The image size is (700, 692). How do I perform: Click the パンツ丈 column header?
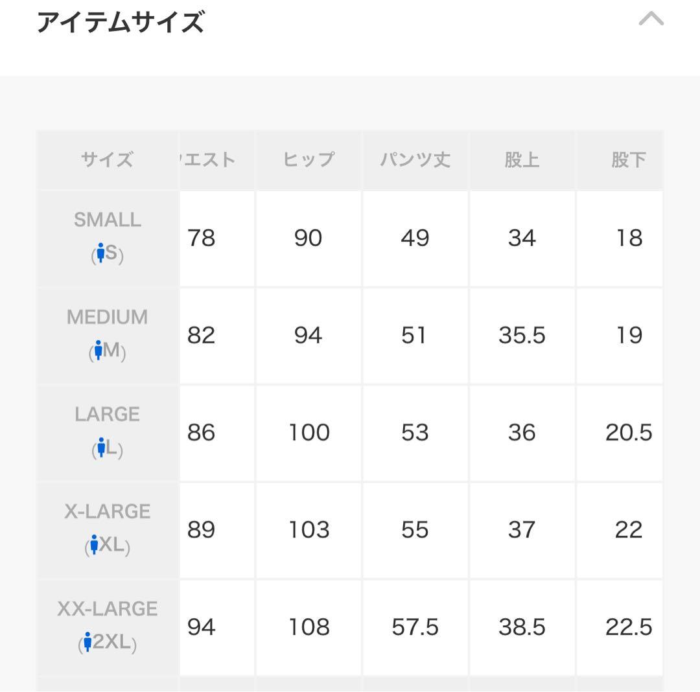click(415, 159)
